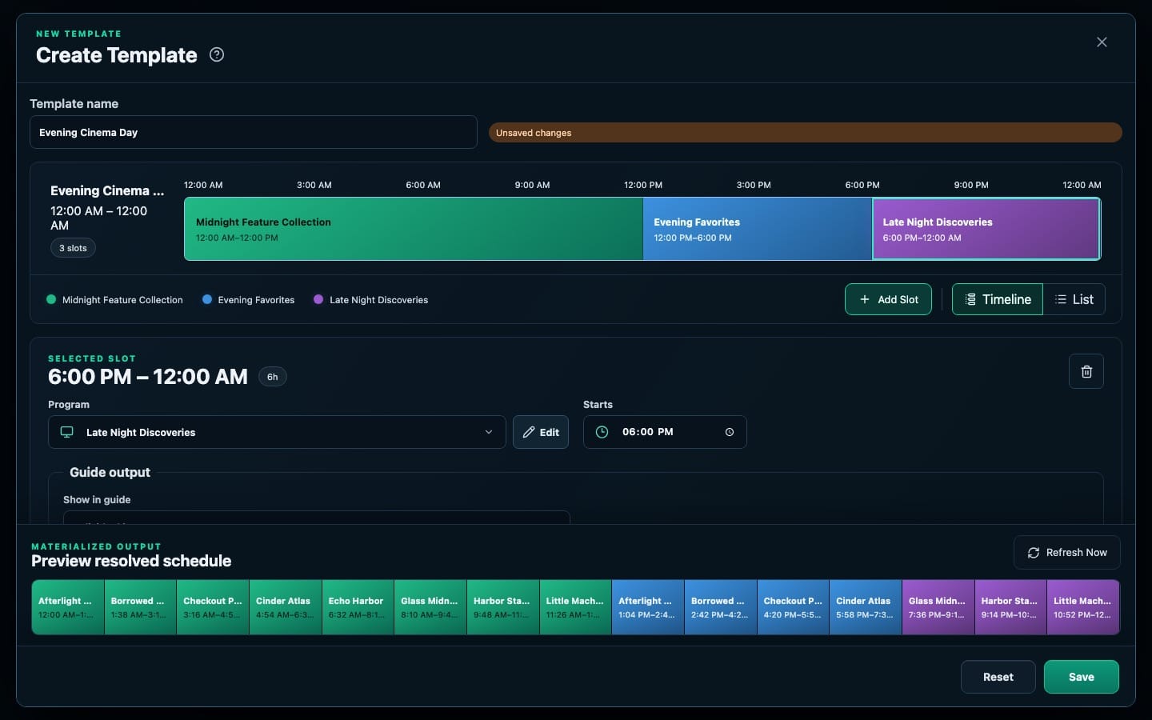1152x720 pixels.
Task: Open the purple Little Mach... 10:52 PM block
Action: [x=1083, y=607]
